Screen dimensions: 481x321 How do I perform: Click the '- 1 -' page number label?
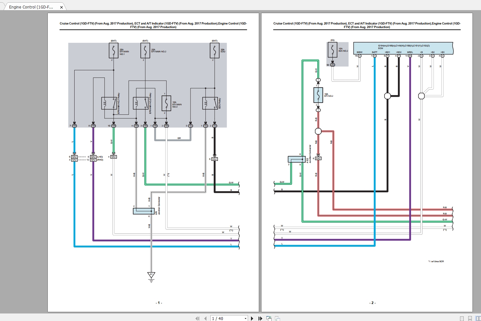click(x=159, y=303)
